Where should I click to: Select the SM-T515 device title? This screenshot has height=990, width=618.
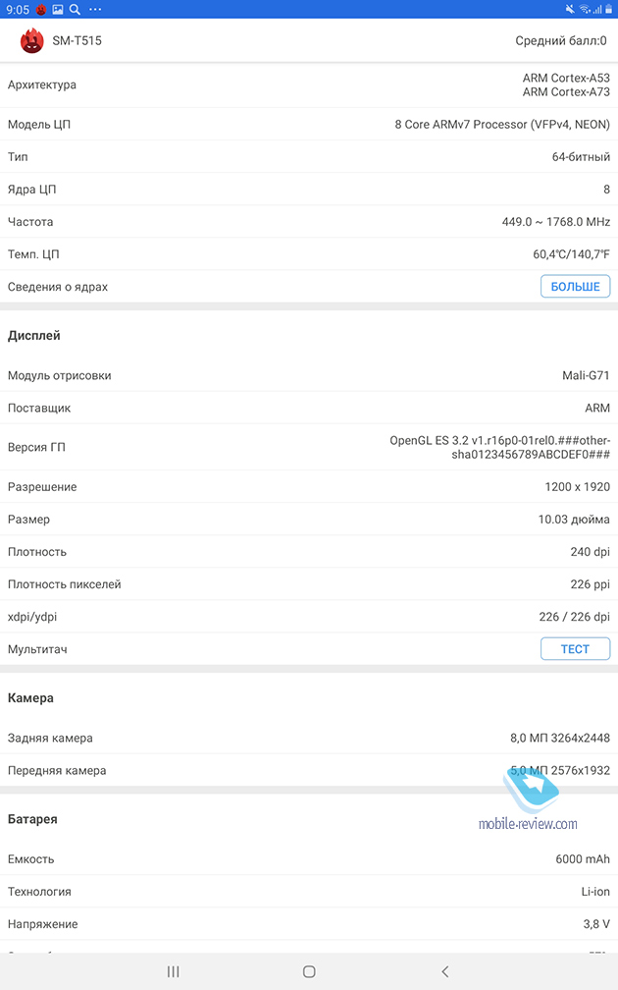click(77, 41)
